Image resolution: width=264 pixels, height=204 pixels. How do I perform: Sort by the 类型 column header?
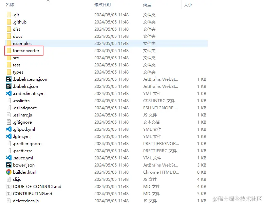[147, 5]
